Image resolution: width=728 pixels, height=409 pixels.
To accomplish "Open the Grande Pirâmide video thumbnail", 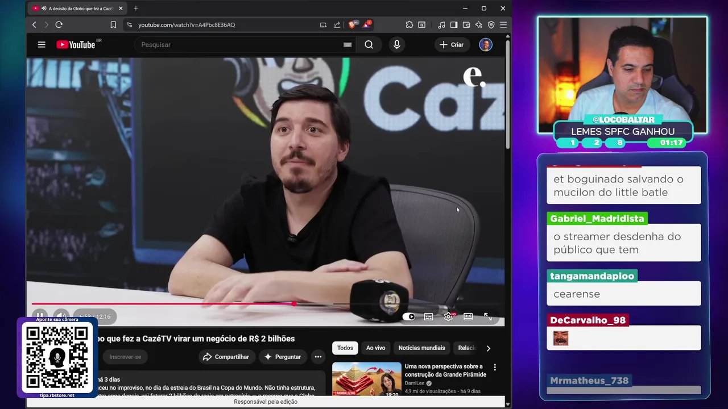I will pyautogui.click(x=367, y=380).
